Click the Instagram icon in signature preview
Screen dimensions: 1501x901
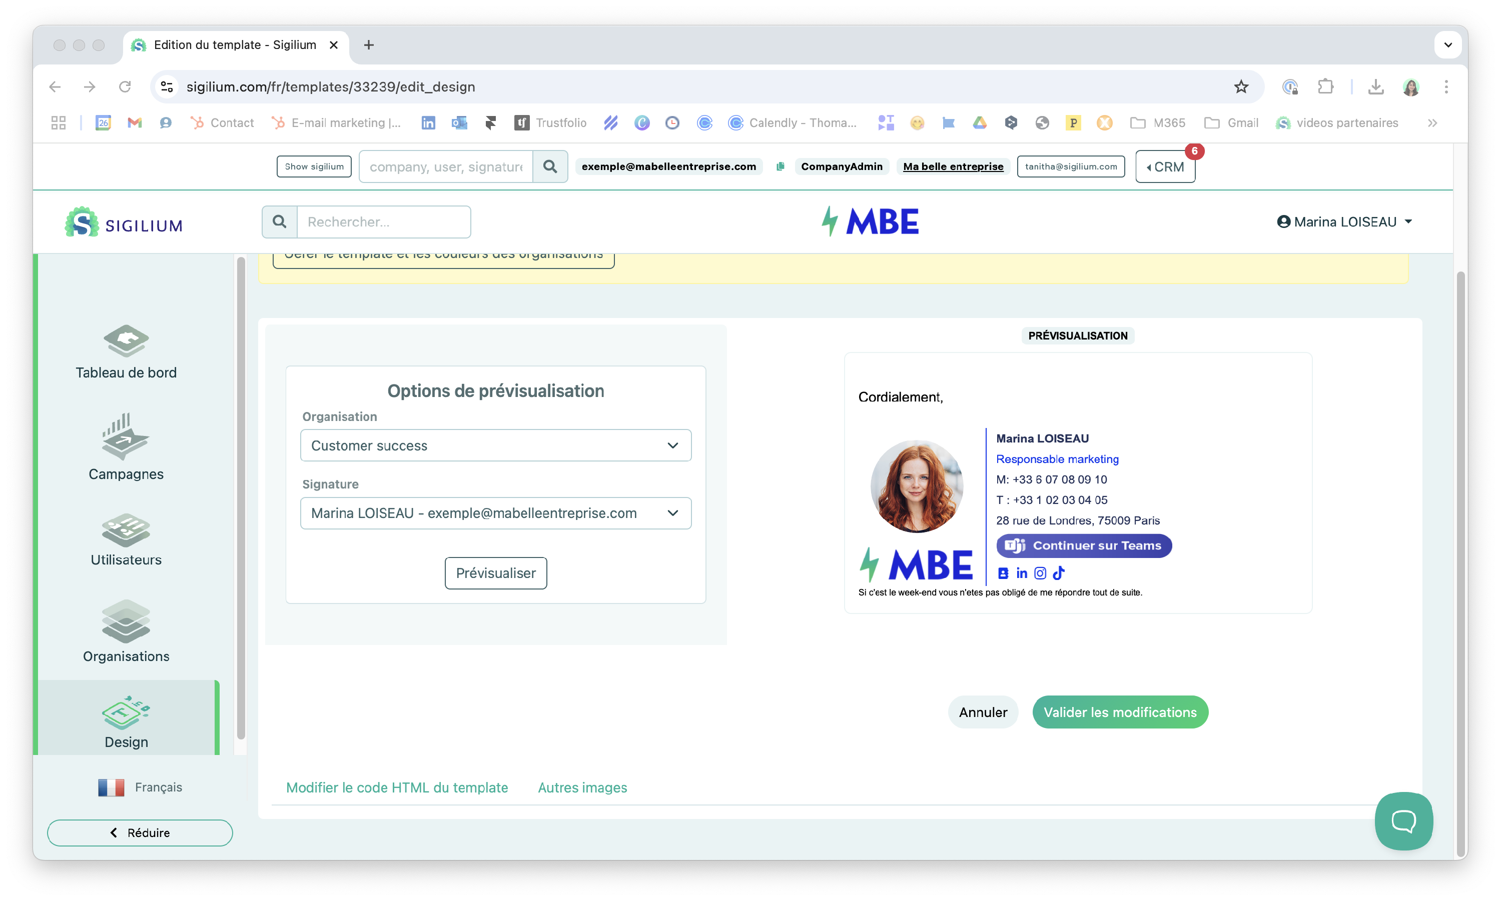pyautogui.click(x=1040, y=573)
